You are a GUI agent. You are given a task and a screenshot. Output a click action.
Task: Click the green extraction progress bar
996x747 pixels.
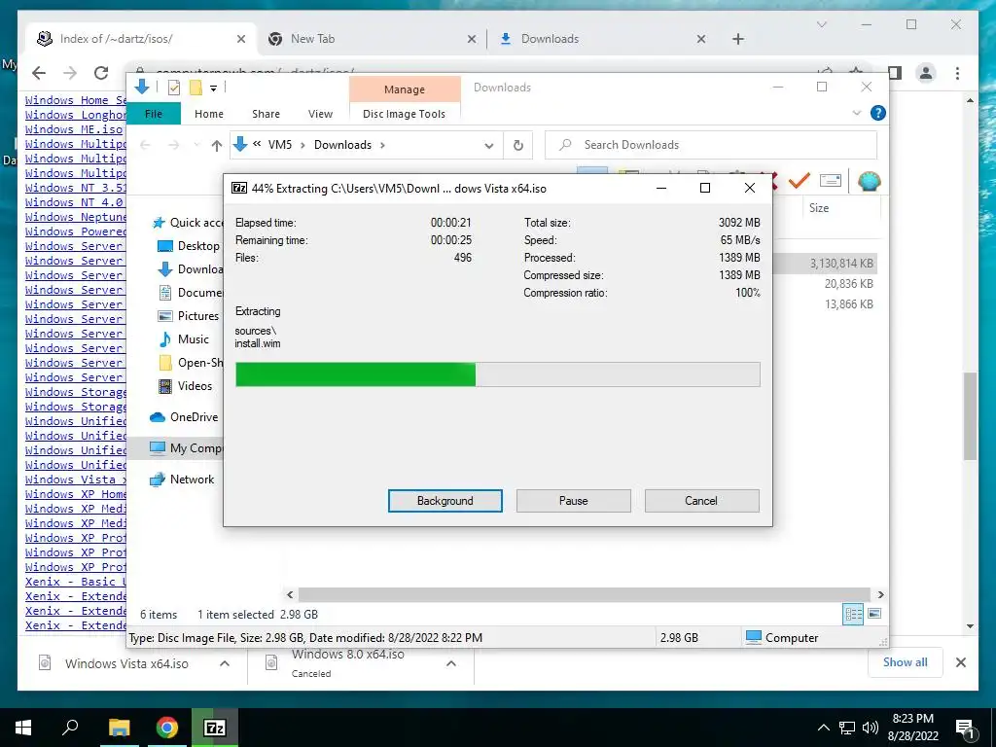(497, 374)
